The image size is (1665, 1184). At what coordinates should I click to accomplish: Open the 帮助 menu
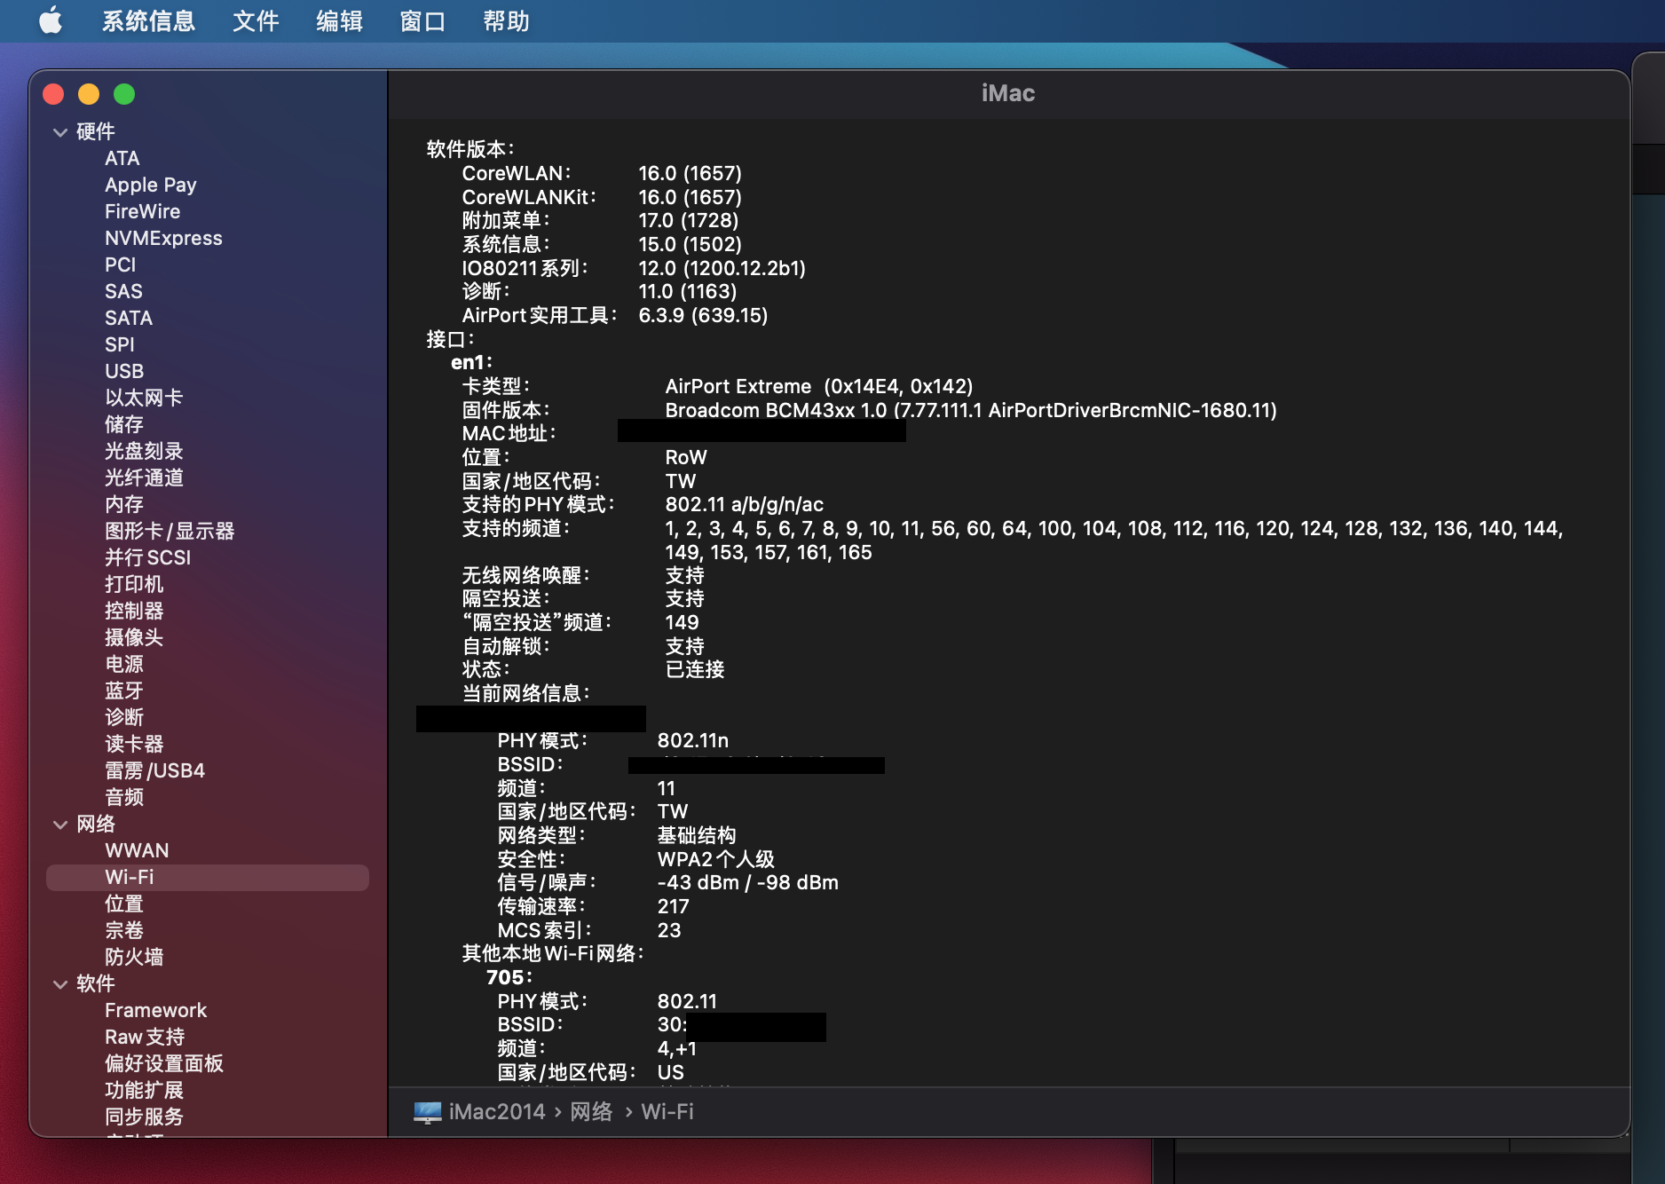tap(506, 20)
